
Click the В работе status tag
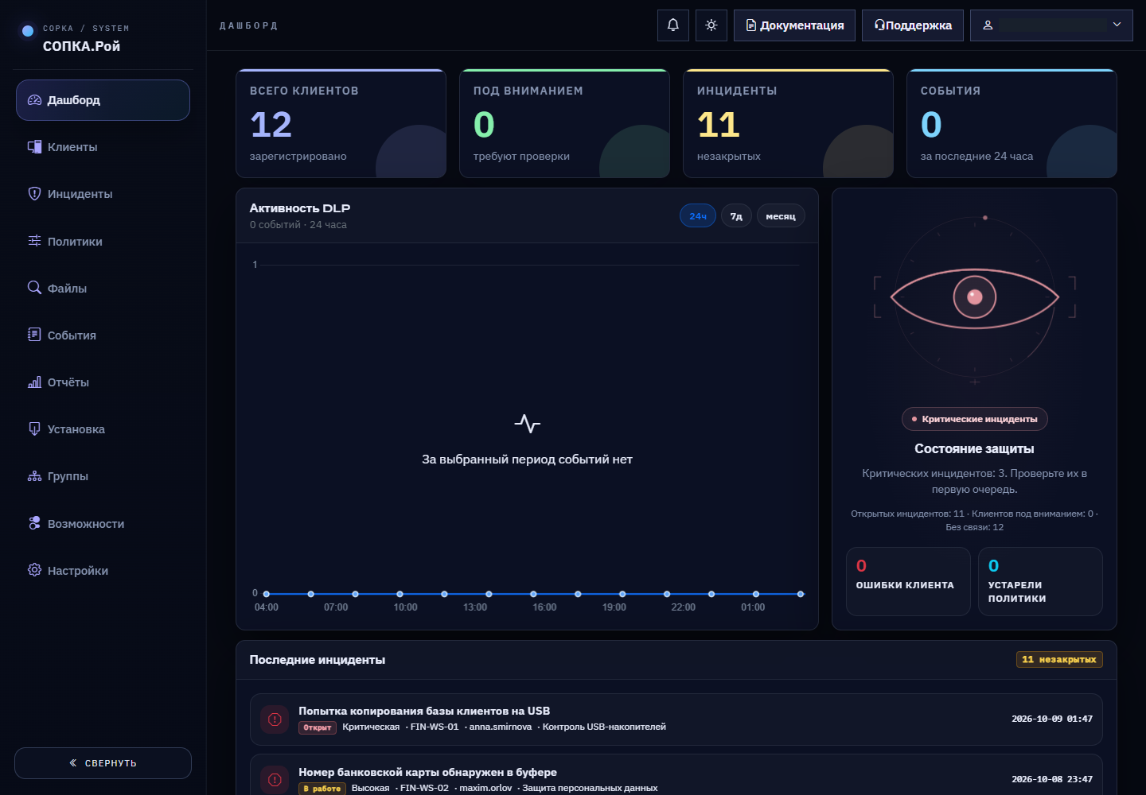(322, 789)
